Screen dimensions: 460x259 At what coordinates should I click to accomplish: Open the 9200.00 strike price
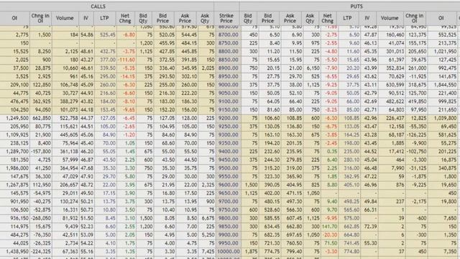click(x=228, y=118)
